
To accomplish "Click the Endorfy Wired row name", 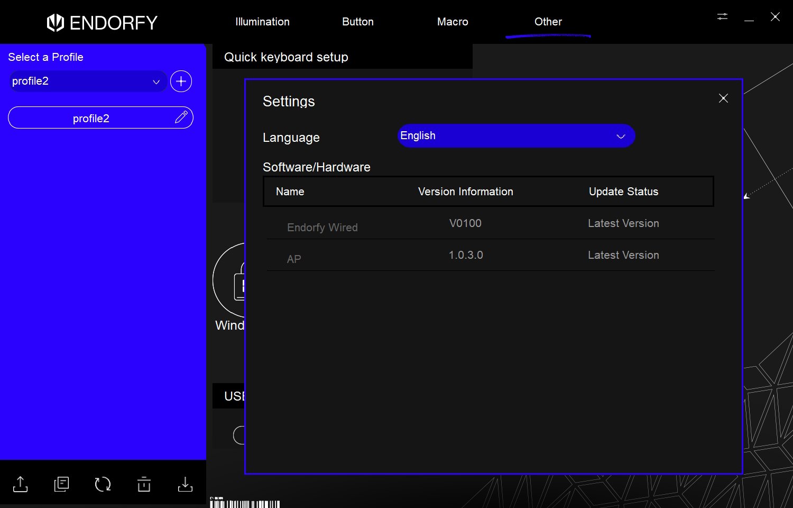I will pos(322,228).
